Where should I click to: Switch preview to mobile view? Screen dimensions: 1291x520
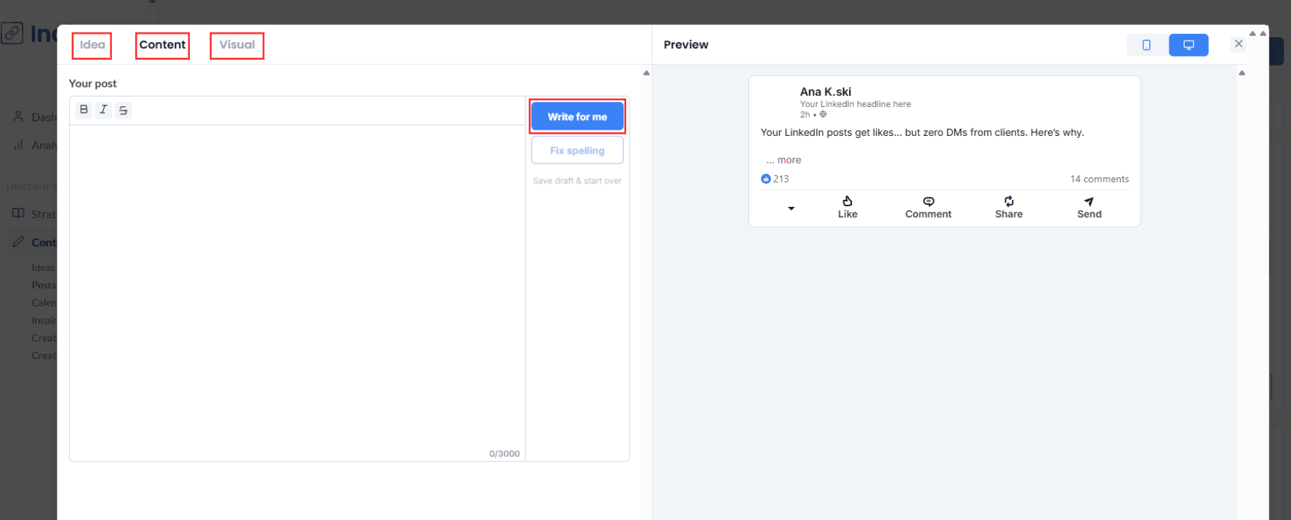coord(1146,45)
